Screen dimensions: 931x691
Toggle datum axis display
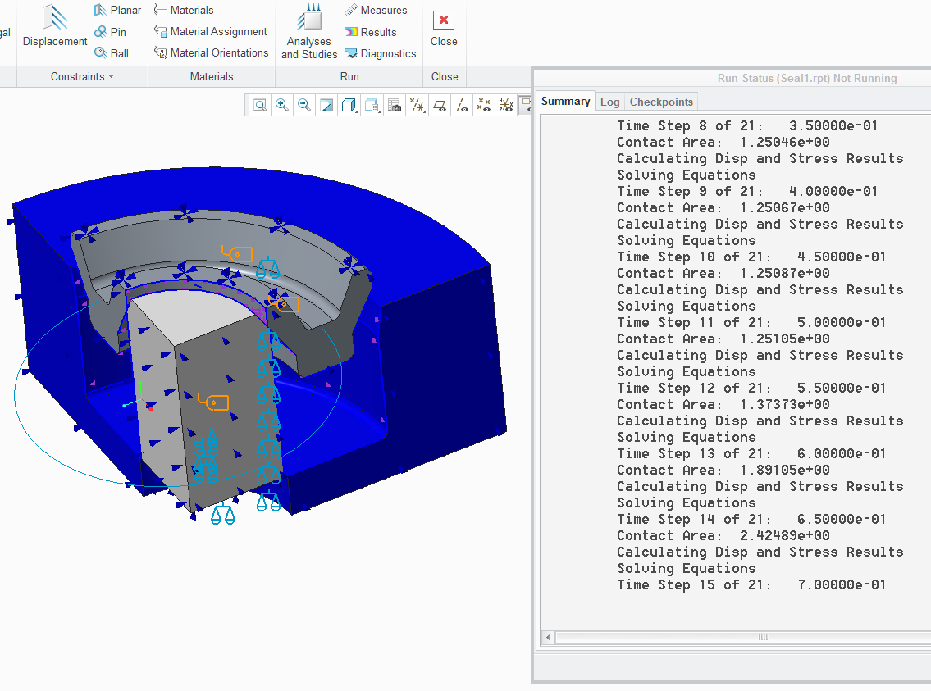(461, 106)
